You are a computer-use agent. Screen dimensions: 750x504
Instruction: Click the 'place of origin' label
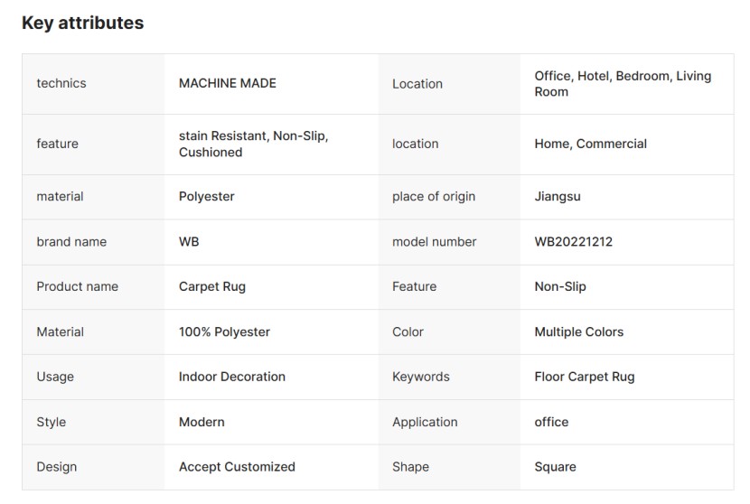point(434,197)
